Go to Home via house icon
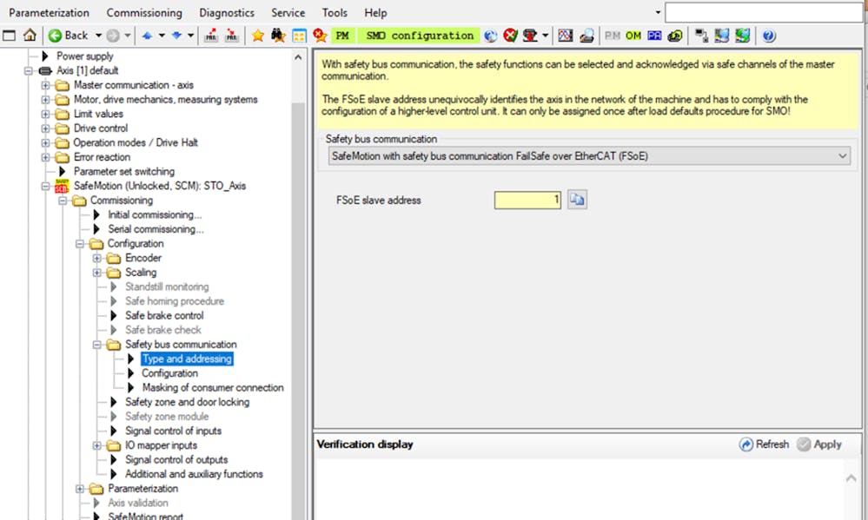 point(30,36)
